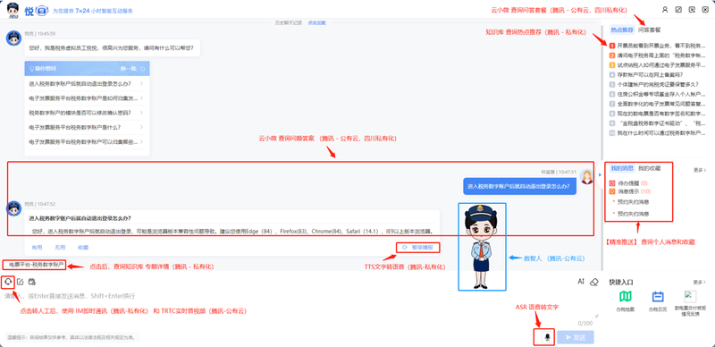Collapse the right sidebar with the small triangle
This screenshot has height=347, width=715.
pos(600,174)
